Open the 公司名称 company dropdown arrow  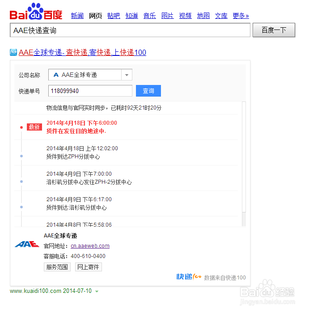pos(127,75)
